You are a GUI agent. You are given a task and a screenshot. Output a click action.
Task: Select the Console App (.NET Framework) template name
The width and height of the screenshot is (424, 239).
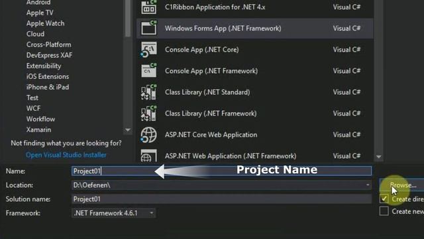[x=211, y=71]
